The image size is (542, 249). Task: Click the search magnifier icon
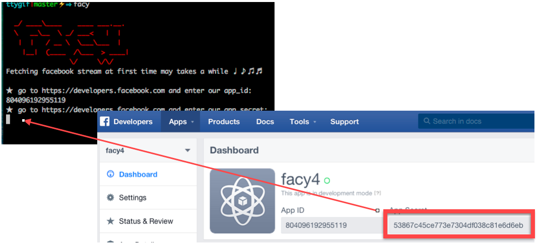point(427,121)
